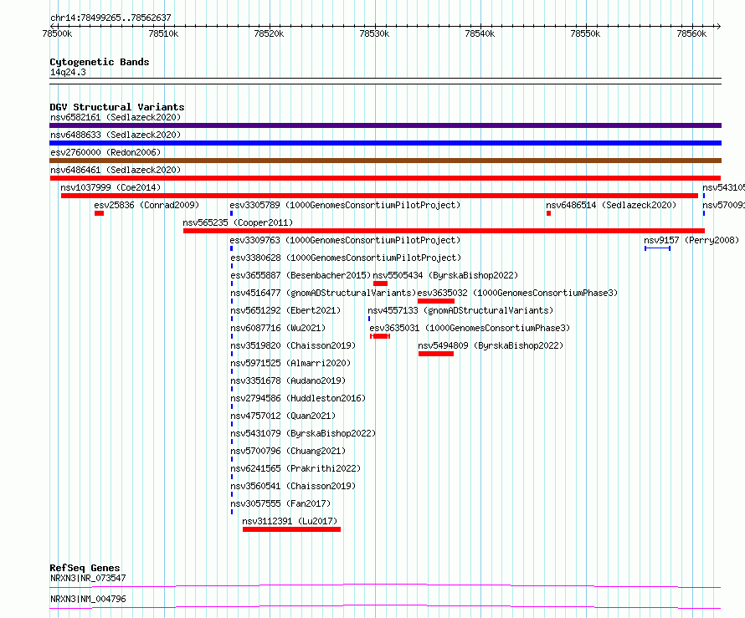Open the esv3309763 variant label
This screenshot has height=618, width=745.
(x=345, y=240)
